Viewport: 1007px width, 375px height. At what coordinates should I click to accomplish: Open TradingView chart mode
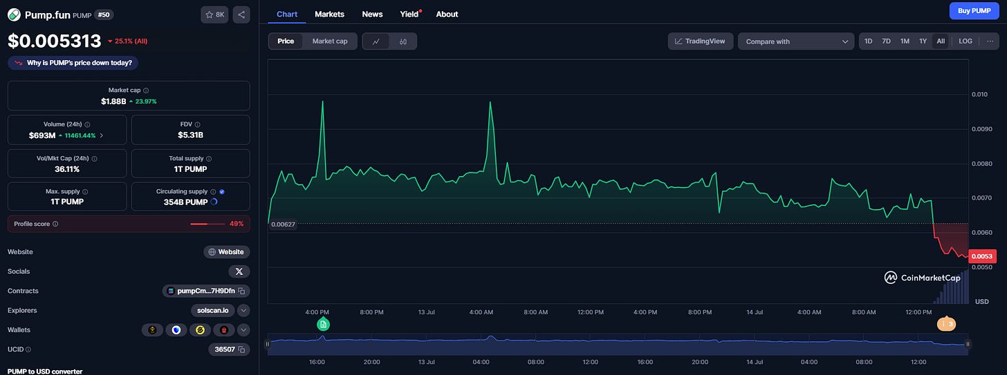(700, 41)
